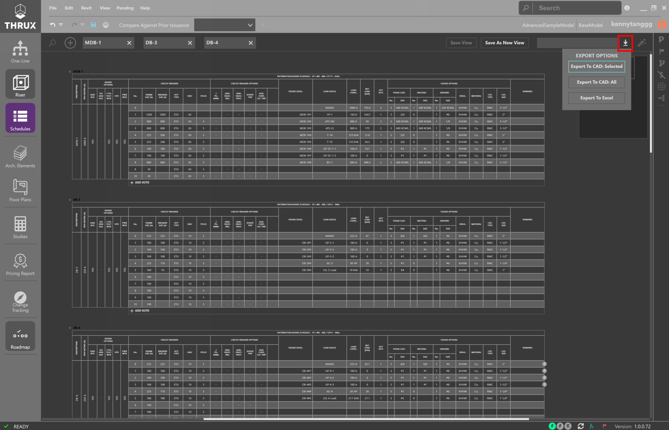The height and width of the screenshot is (430, 669).
Task: Save the project with the disk icon
Action: (93, 25)
